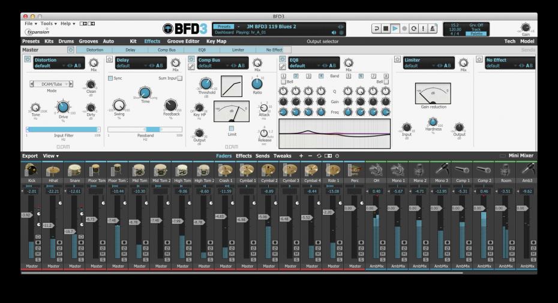Expand the View dropdown in the mixer
558x303 pixels.
(x=50, y=156)
